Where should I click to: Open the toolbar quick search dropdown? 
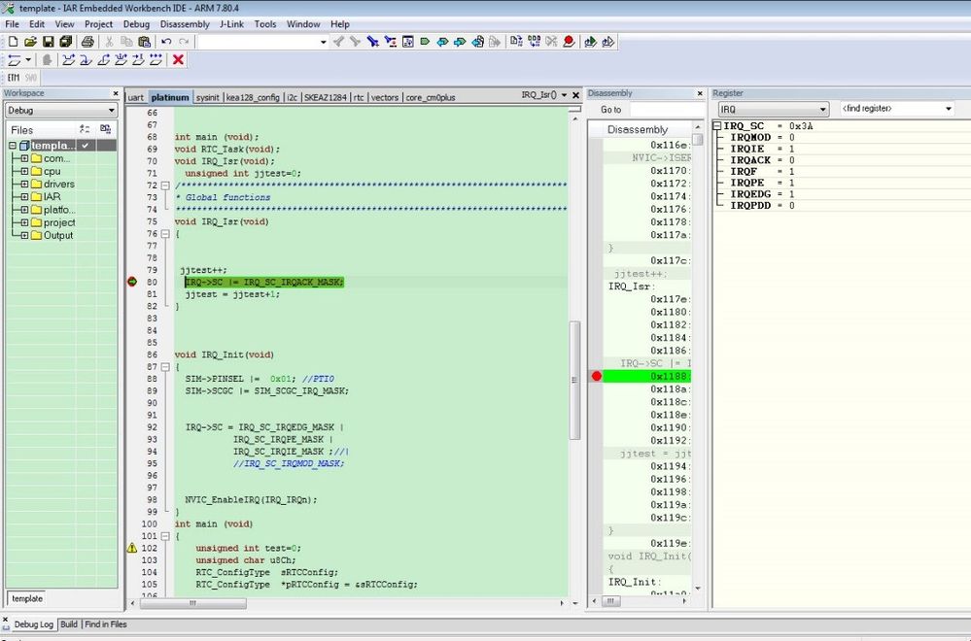click(323, 42)
